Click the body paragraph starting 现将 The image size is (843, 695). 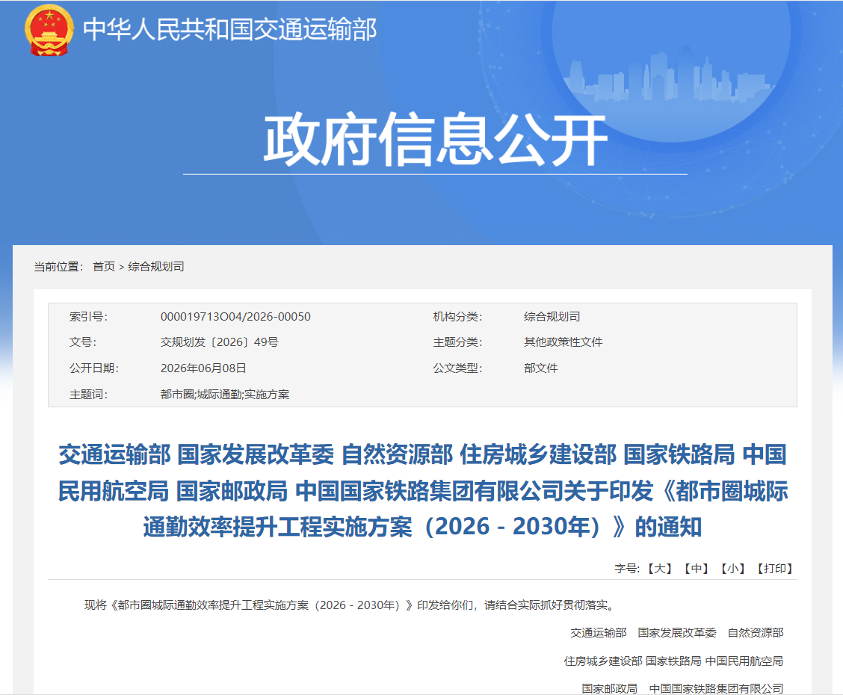(x=350, y=605)
